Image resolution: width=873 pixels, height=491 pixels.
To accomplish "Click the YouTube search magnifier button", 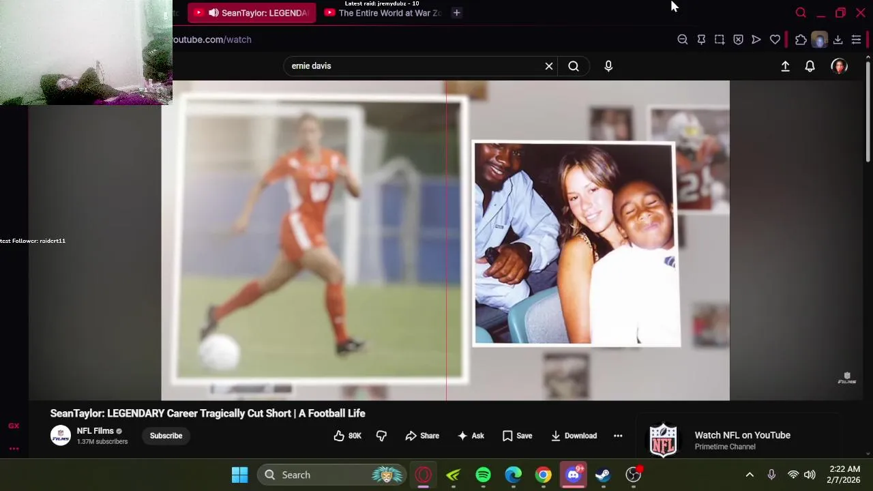I will [x=574, y=66].
